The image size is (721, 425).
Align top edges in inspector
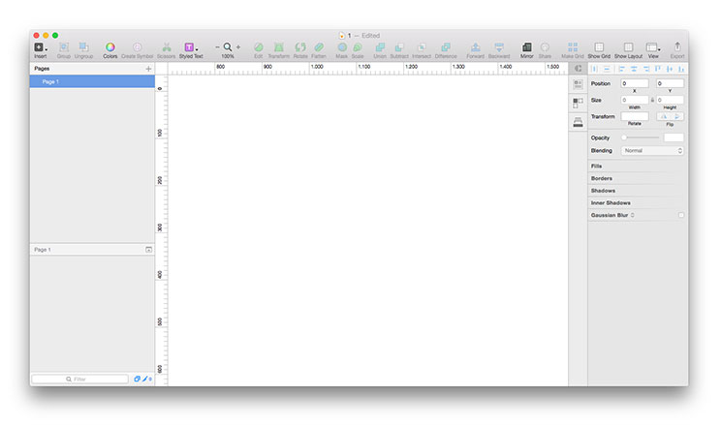(x=658, y=69)
